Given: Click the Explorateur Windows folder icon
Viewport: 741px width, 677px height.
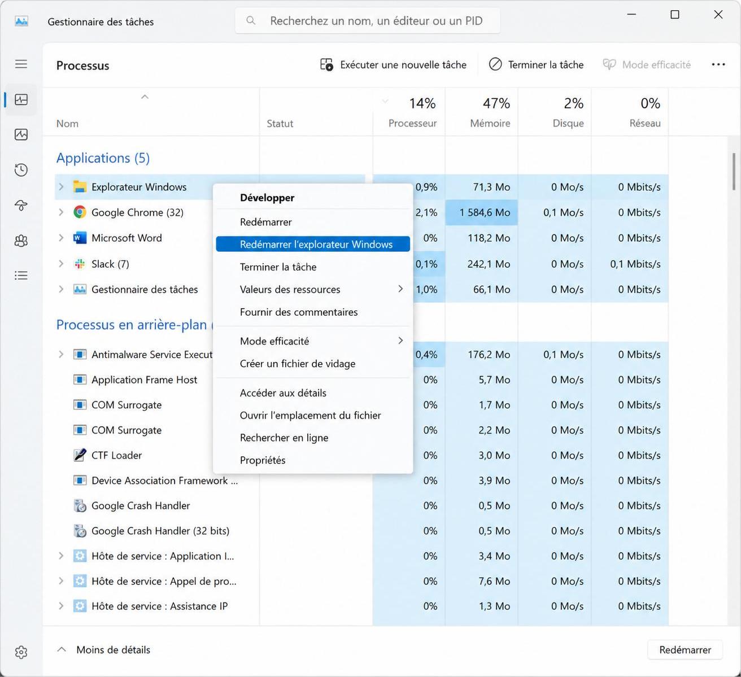Looking at the screenshot, I should [80, 187].
